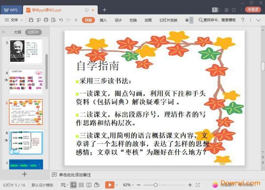
Task: Open the settings icon beside the shirt icon
Action: pyautogui.click(x=226, y=10)
